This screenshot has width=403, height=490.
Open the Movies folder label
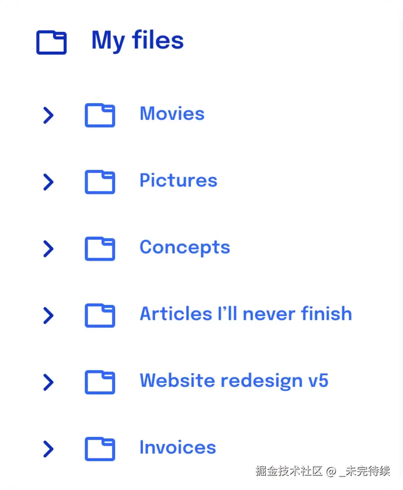point(172,113)
